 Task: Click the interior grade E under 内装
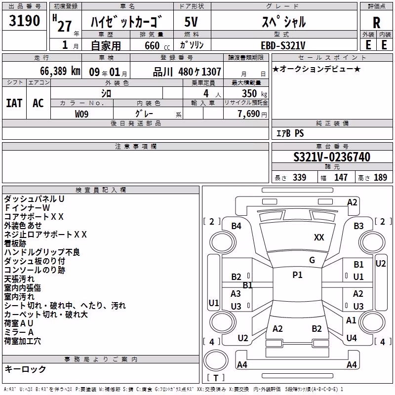tap(384, 45)
